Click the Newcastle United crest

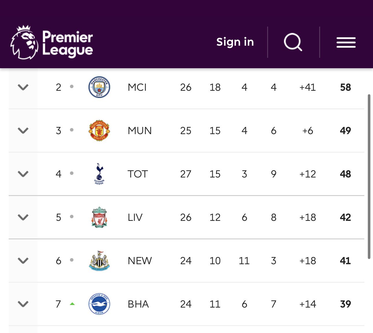coord(99,260)
